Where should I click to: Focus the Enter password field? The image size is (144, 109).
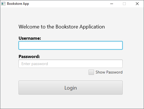coord(71,64)
